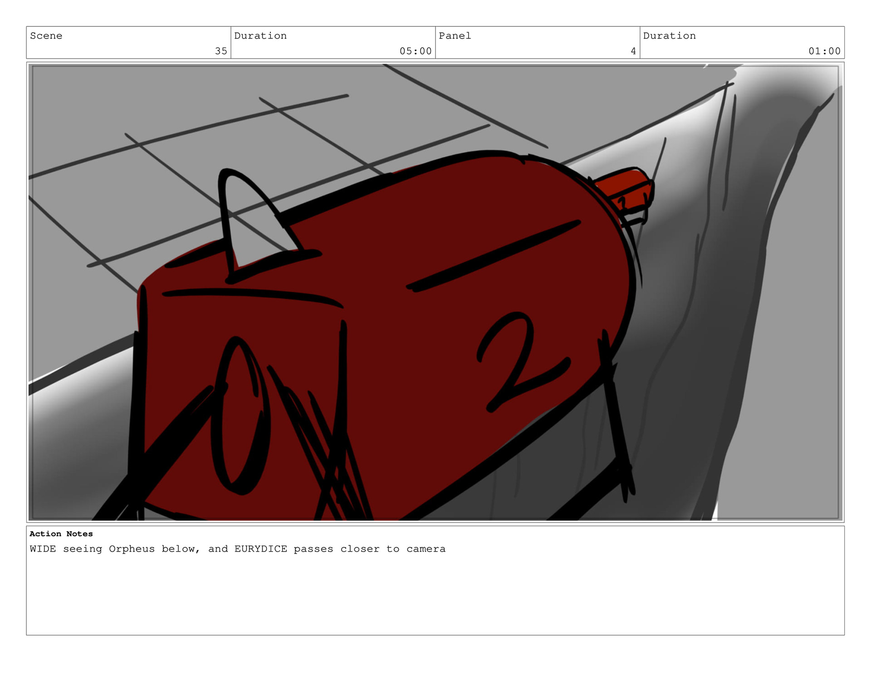Screen dimensions: 871x675
Task: Select the 01:00 panel duration value
Action: [x=824, y=51]
